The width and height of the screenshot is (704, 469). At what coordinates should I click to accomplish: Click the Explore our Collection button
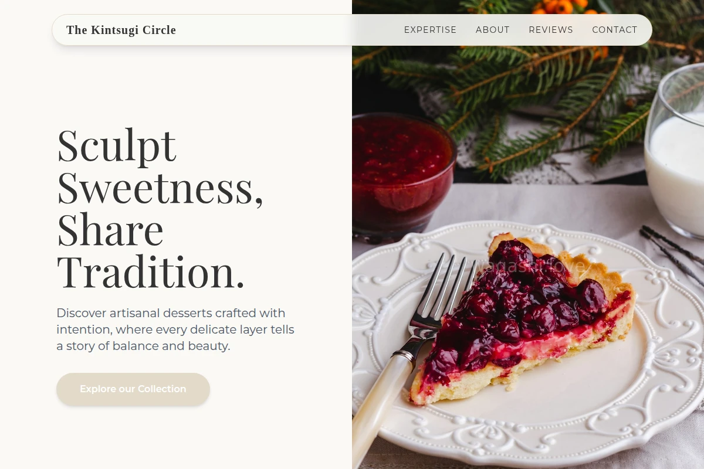point(133,389)
